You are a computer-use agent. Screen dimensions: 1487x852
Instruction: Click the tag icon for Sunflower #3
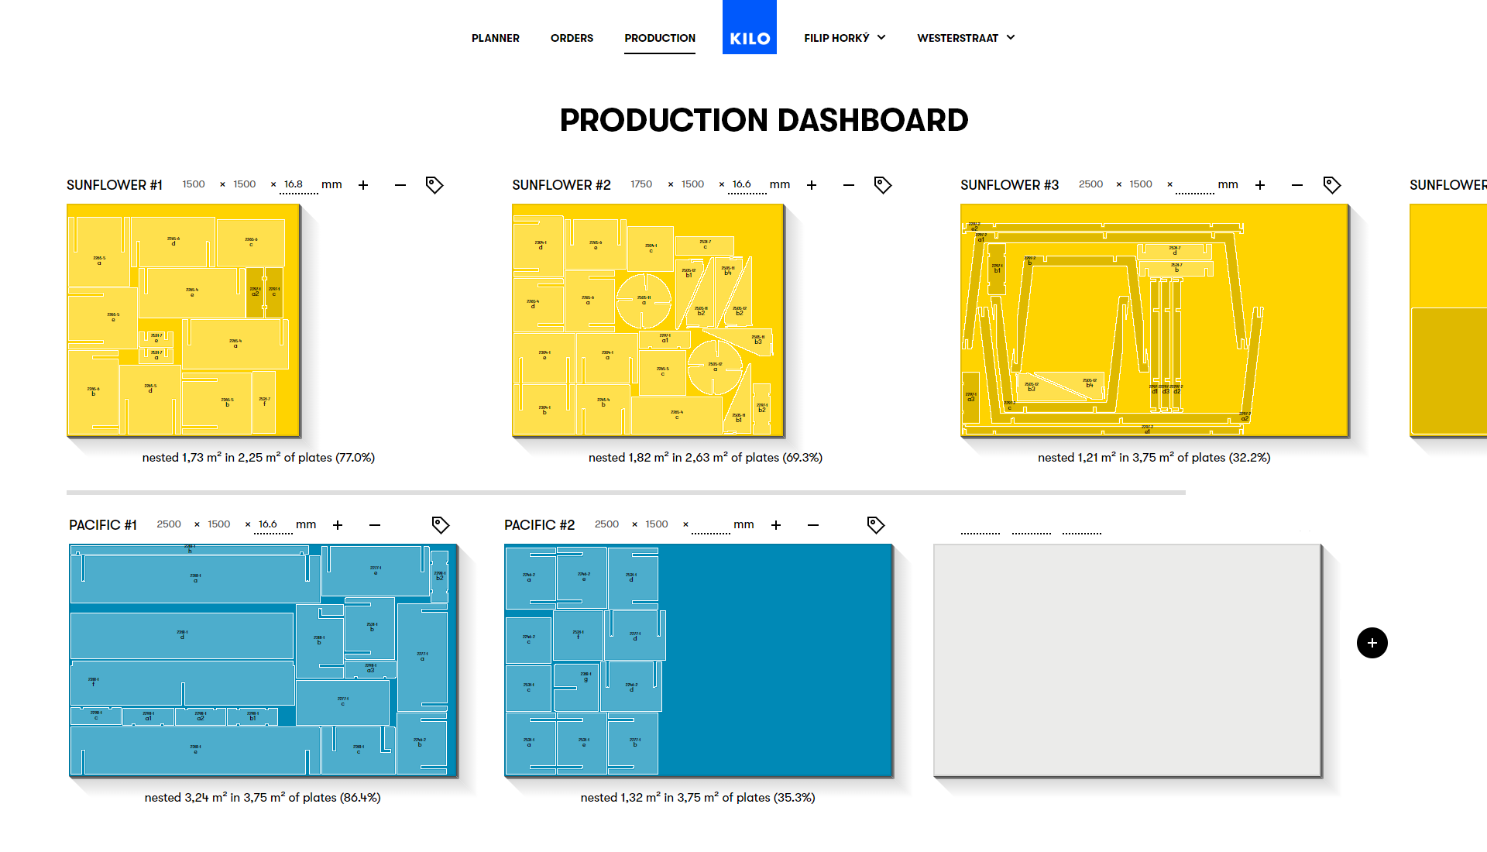point(1332,185)
